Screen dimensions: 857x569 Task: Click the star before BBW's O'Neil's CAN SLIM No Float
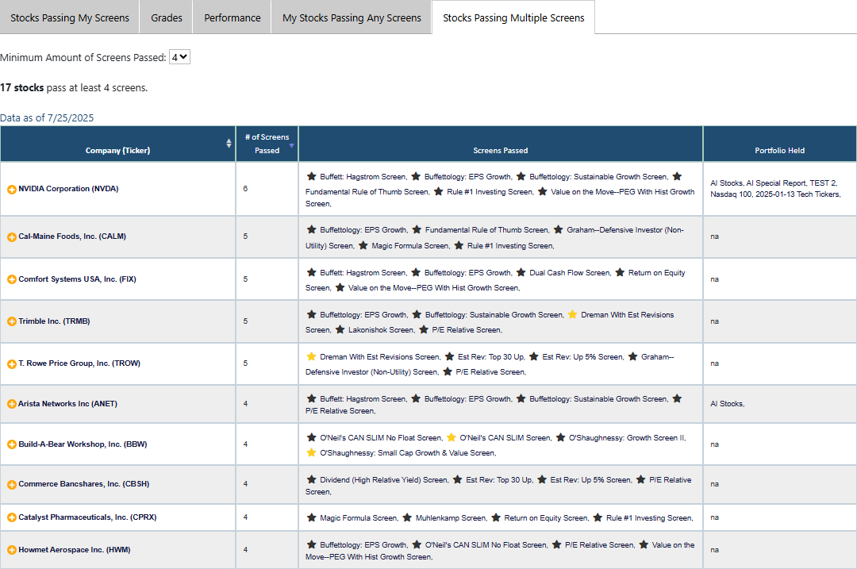tap(312, 437)
